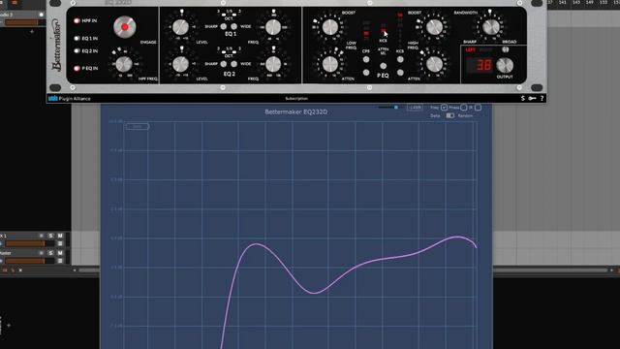Toggle the P EQ IN switch
The width and height of the screenshot is (620, 349).
click(77, 68)
